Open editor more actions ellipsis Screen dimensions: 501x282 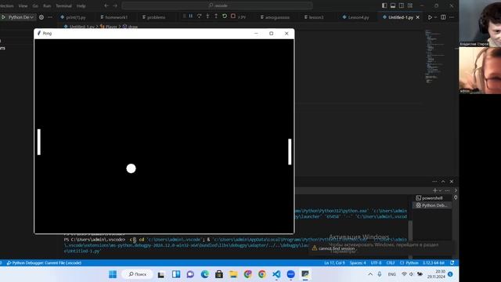452,17
